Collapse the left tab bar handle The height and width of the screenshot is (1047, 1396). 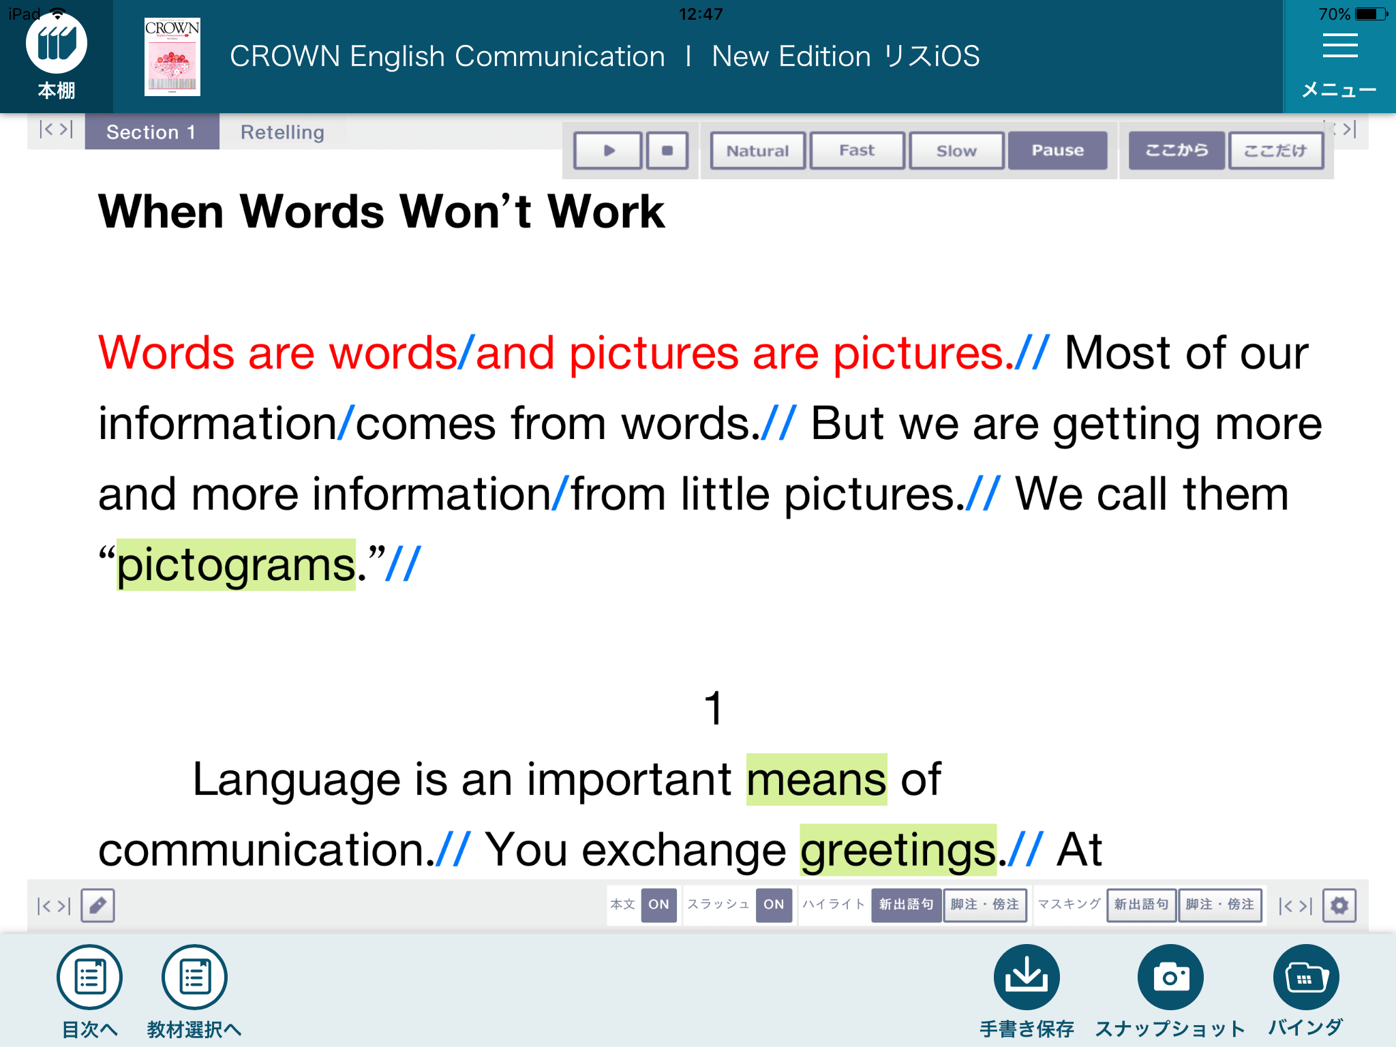(56, 130)
